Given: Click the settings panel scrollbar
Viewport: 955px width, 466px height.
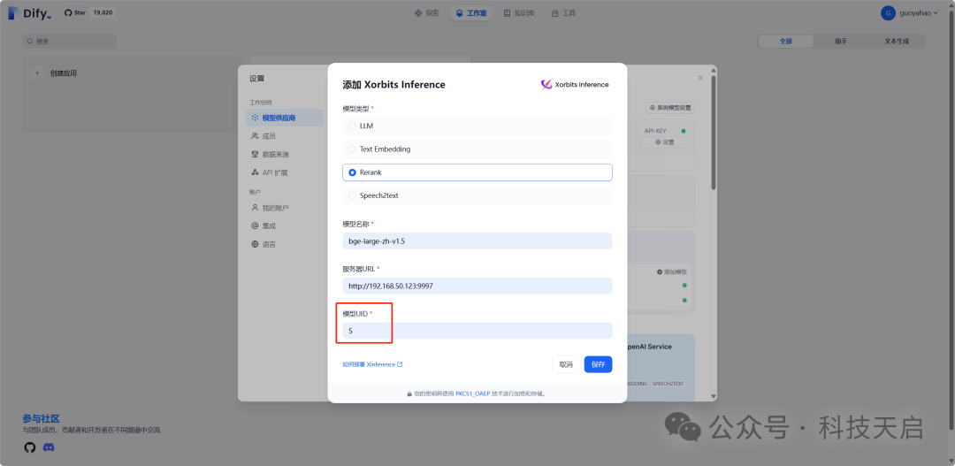Looking at the screenshot, I should coord(714,133).
